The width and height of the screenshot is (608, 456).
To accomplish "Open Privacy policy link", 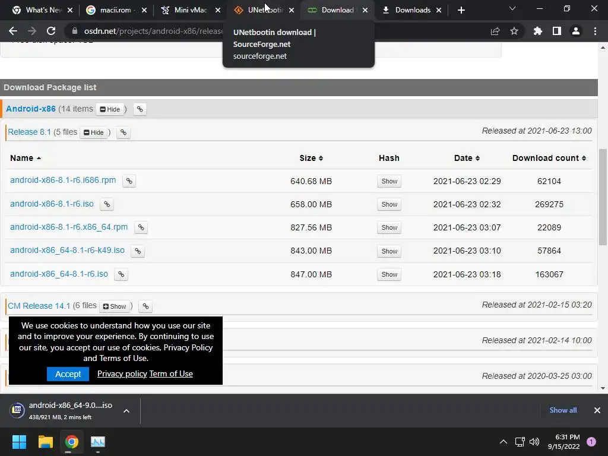I will point(122,374).
